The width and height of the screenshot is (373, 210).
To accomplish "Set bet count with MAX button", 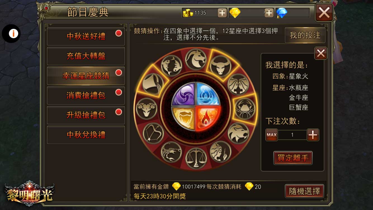I will (272, 135).
